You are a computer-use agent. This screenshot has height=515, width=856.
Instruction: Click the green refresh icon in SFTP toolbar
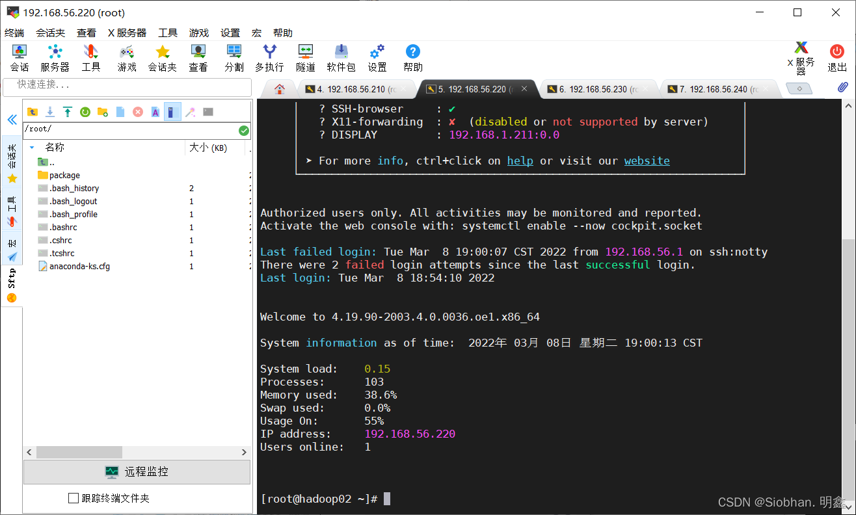(x=85, y=112)
